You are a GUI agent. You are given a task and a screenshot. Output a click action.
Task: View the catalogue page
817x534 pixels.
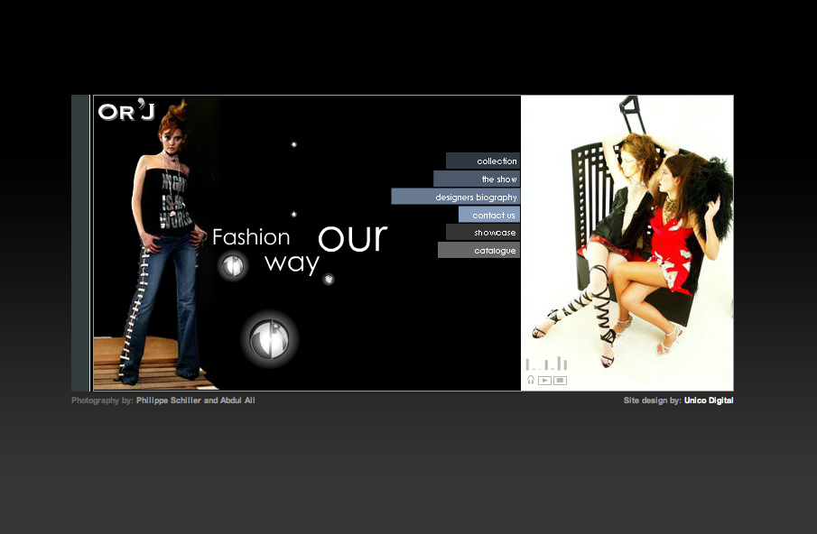tap(479, 250)
